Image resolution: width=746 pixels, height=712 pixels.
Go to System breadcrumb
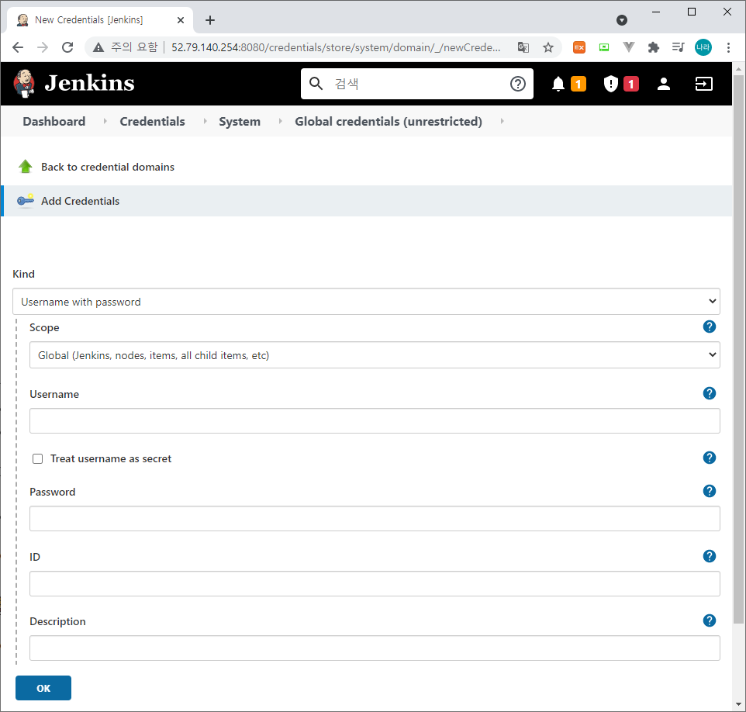tap(240, 121)
